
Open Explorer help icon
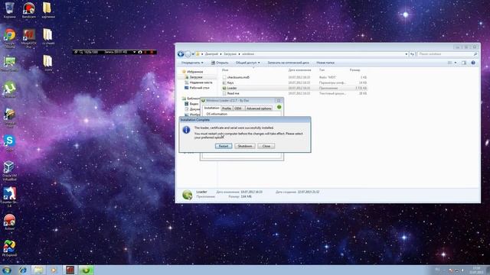[473, 63]
